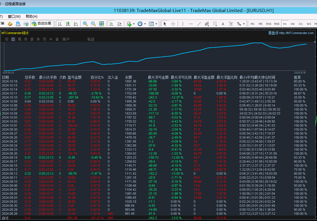This screenshot has width=317, height=221.
Task: Zoom out of the chart
Action: [x=93, y=24]
